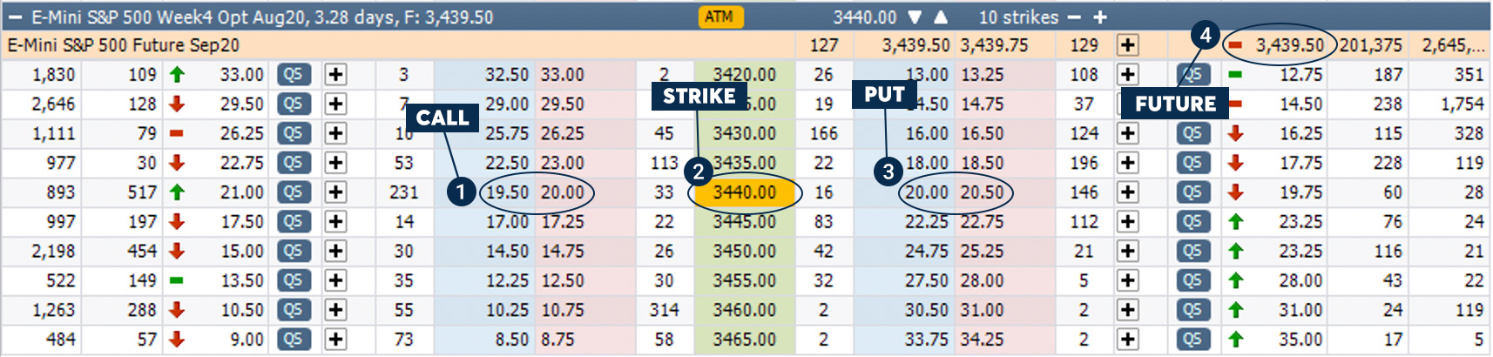
Task: Click put bid 20.00 at 3440 strike
Action: click(927, 192)
